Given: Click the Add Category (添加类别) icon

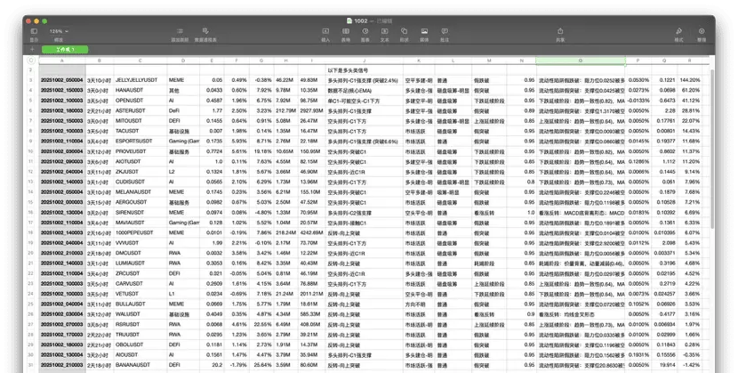Looking at the screenshot, I should [180, 31].
